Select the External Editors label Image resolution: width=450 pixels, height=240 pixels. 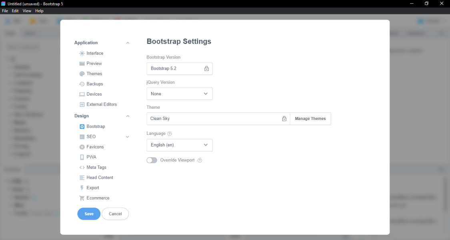tap(102, 104)
